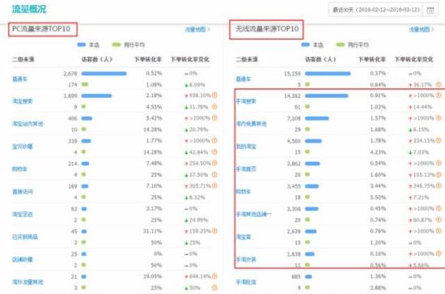Open 直通车 source in PC table

point(20,79)
